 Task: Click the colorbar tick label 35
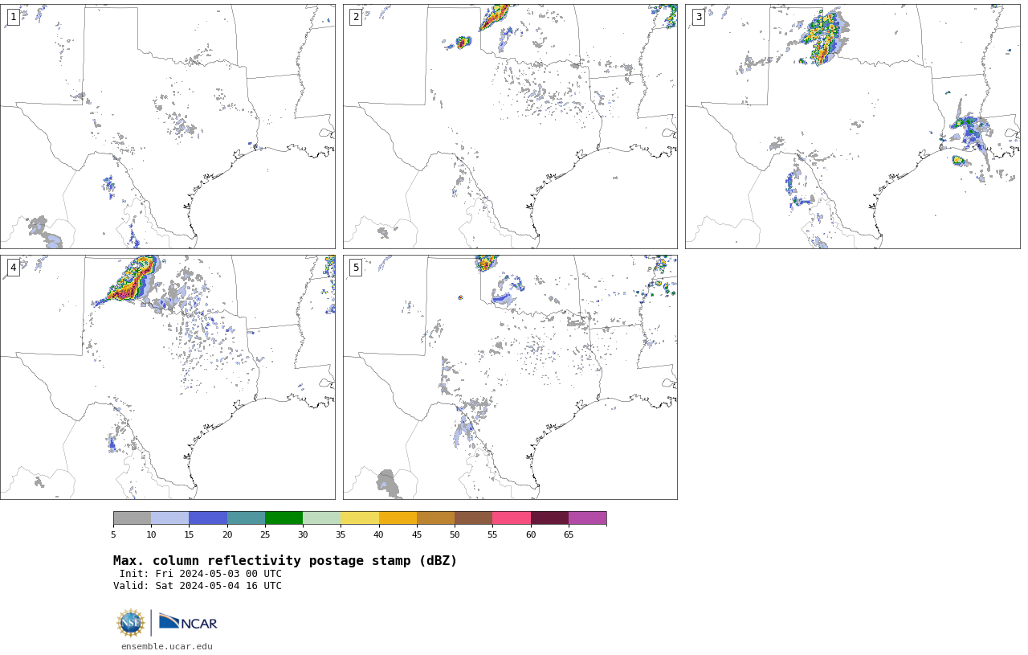(341, 535)
